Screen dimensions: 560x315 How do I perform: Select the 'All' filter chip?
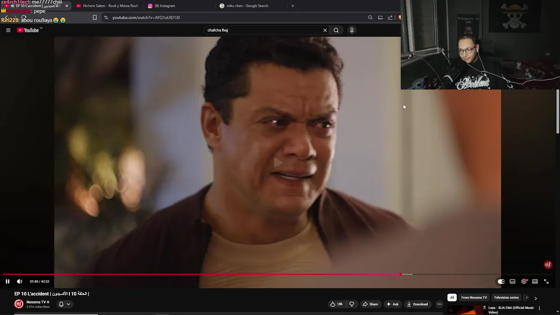click(x=452, y=297)
